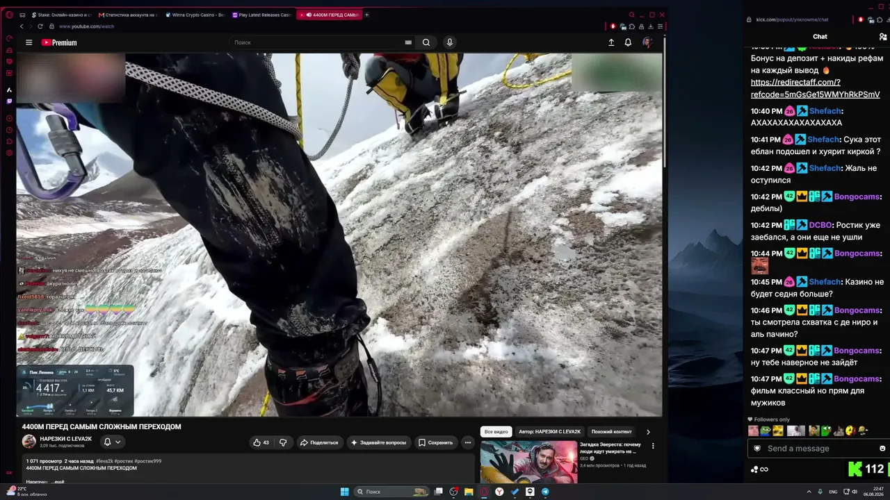Open the YouTube account avatar menu

click(647, 42)
